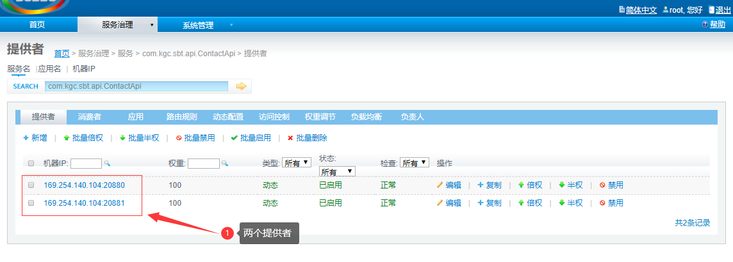Click 已启用 status in 20881 row
Image resolution: width=733 pixels, height=262 pixels.
331,203
